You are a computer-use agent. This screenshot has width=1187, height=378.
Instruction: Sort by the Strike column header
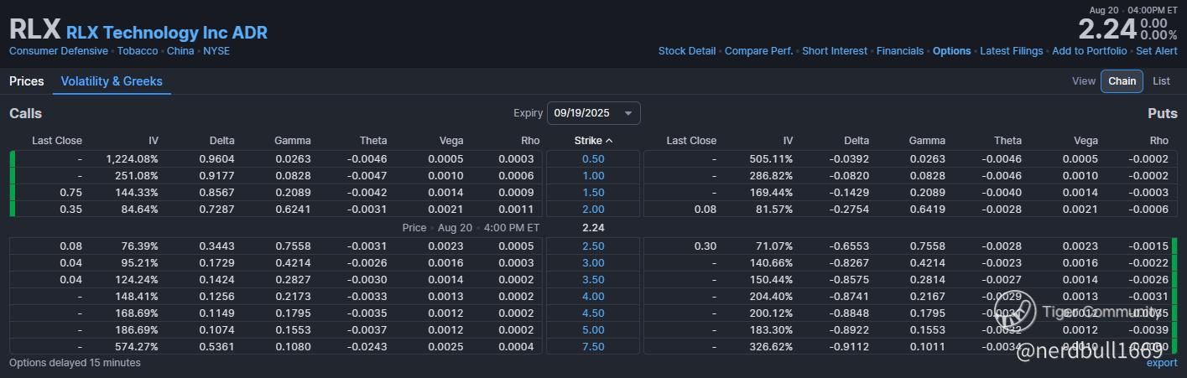coord(592,141)
